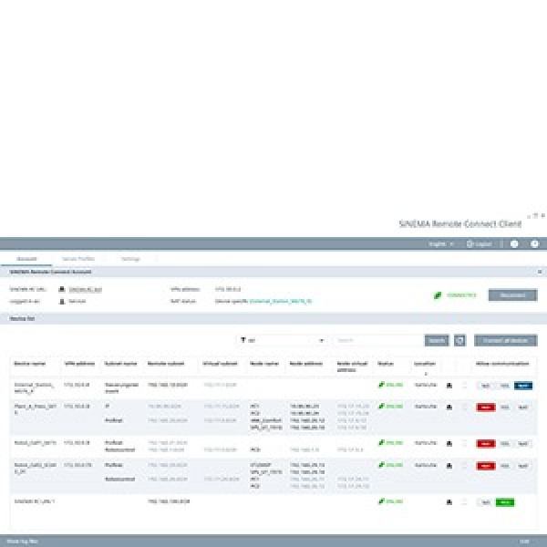Collapse the SINEMA Remote Connect Account panel
This screenshot has height=547, width=547.
pos(540,272)
